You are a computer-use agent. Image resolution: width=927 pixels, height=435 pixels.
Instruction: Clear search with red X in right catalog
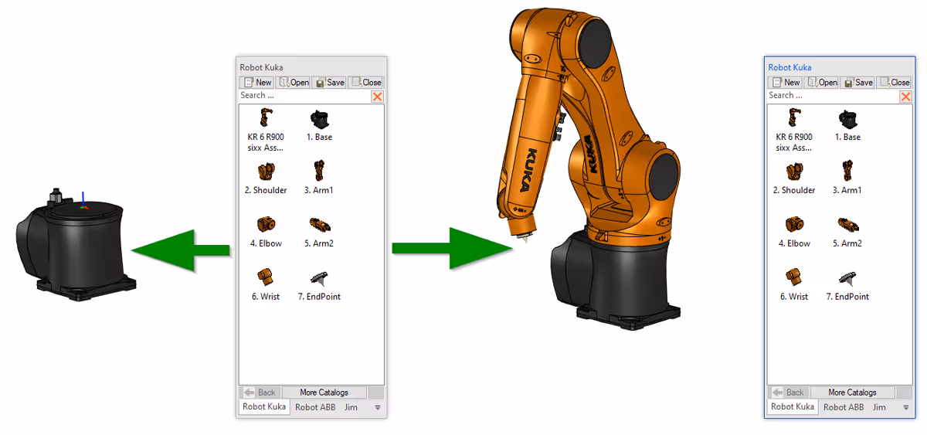pyautogui.click(x=905, y=97)
